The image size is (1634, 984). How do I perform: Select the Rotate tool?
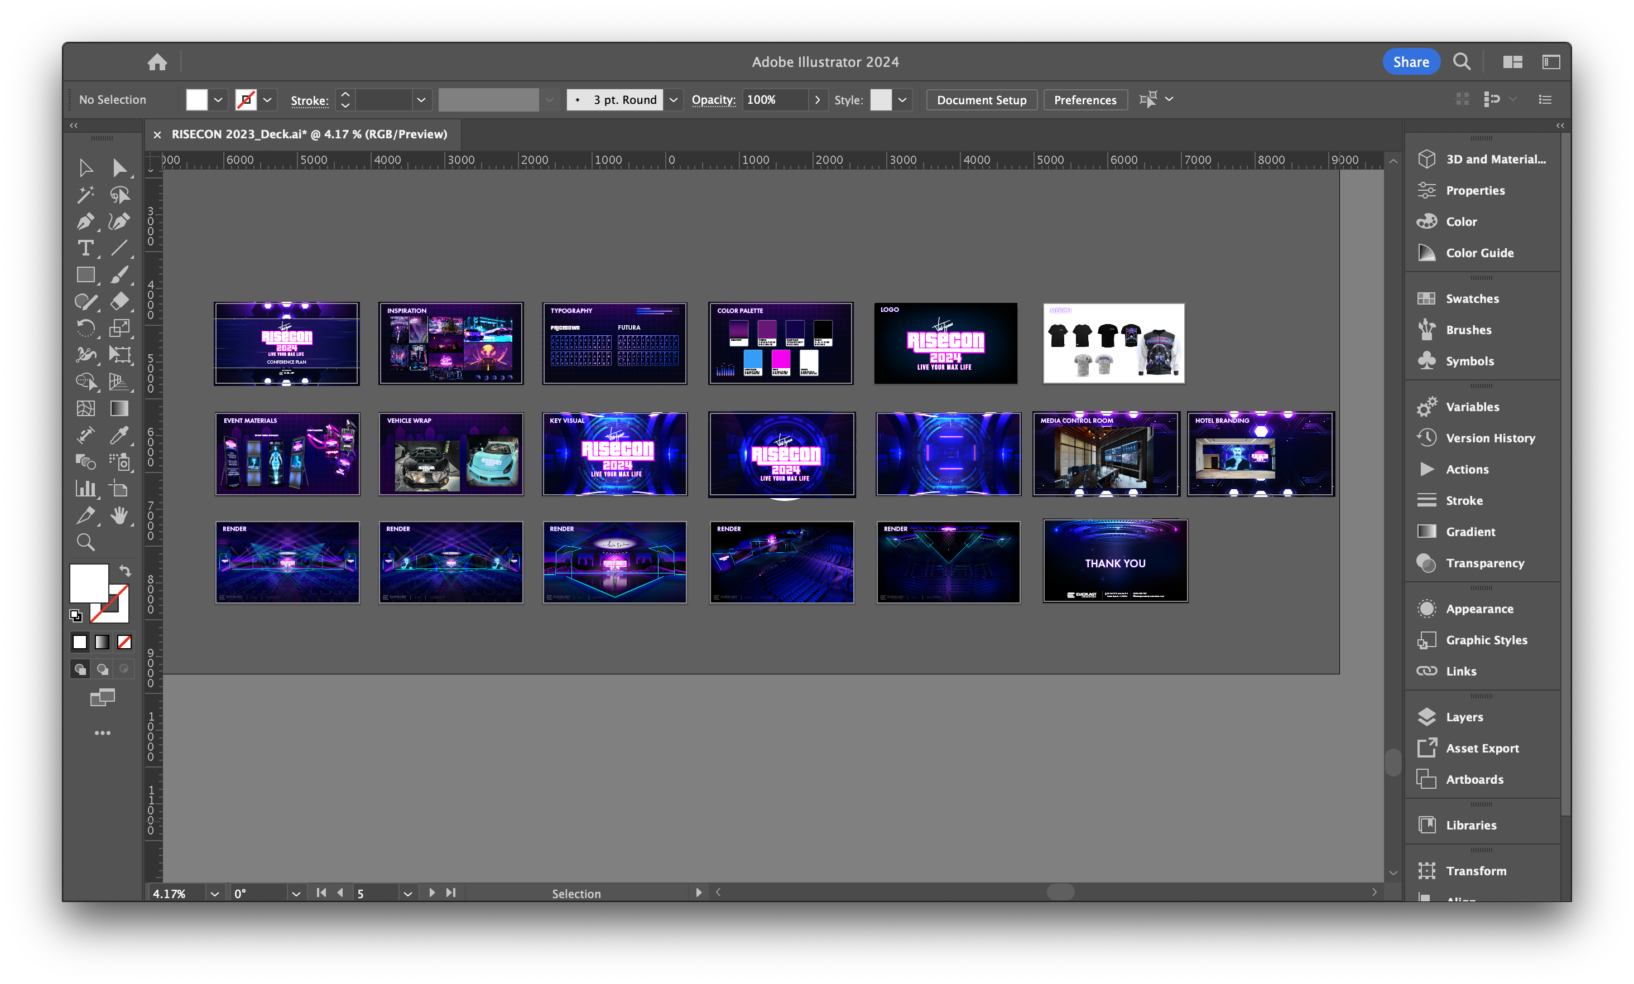(85, 328)
